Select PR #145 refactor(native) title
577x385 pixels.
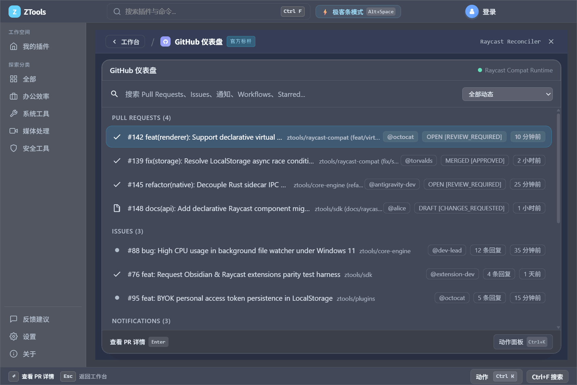pos(207,185)
